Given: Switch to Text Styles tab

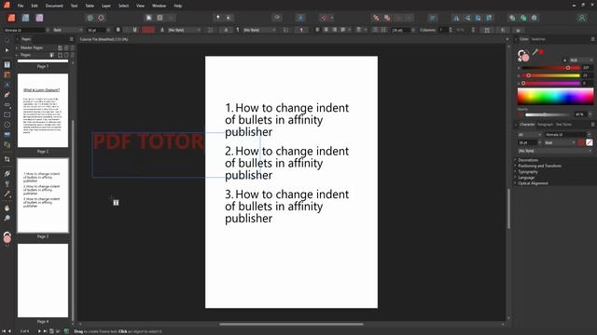Looking at the screenshot, I should tap(563, 125).
